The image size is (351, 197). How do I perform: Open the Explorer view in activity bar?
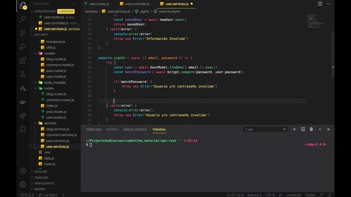(x=23, y=6)
